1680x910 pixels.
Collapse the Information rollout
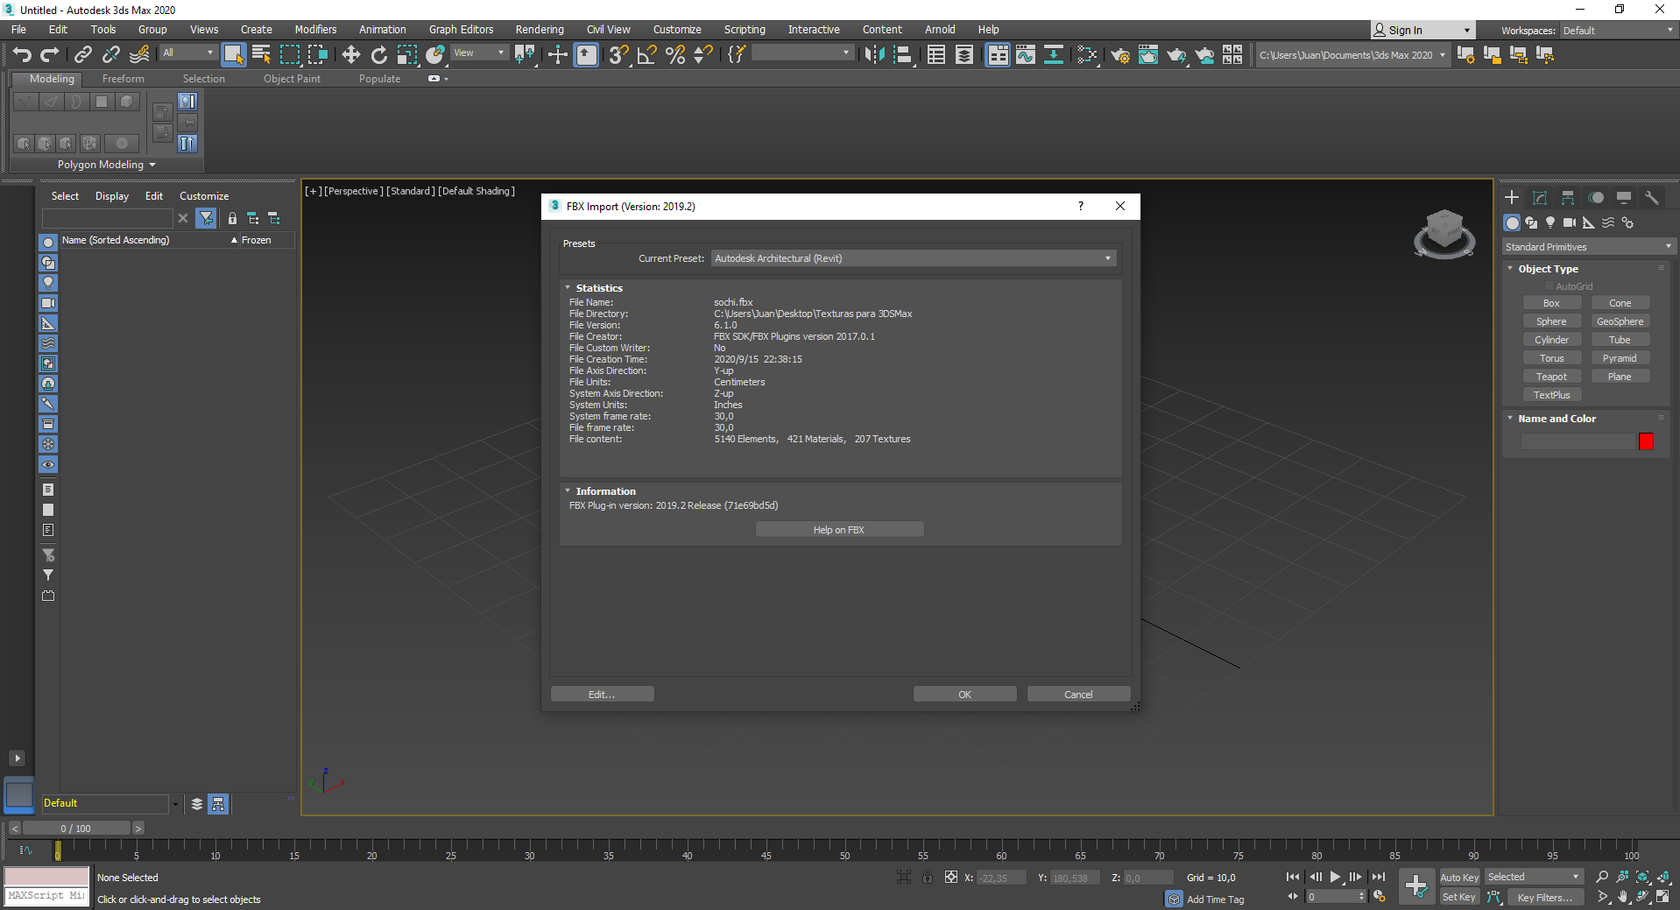point(568,491)
